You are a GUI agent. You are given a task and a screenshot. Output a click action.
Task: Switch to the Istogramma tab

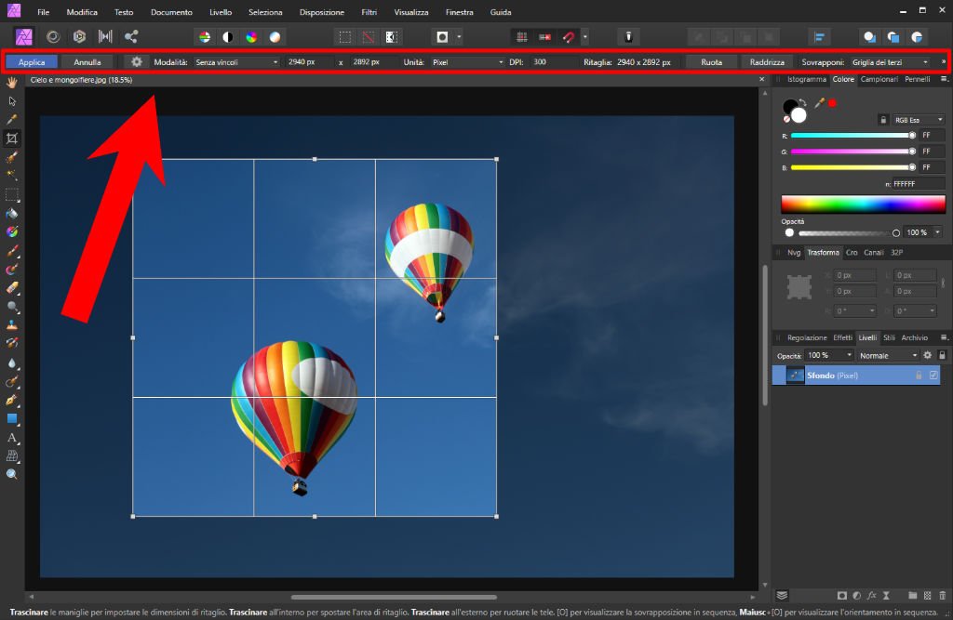coord(807,80)
